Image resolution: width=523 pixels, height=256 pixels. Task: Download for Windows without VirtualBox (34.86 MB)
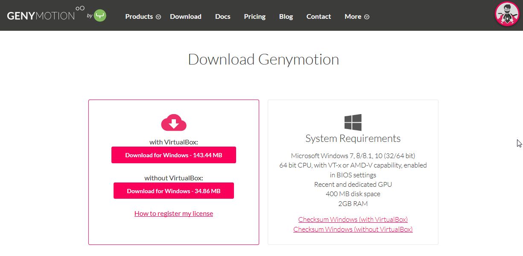coord(173,191)
